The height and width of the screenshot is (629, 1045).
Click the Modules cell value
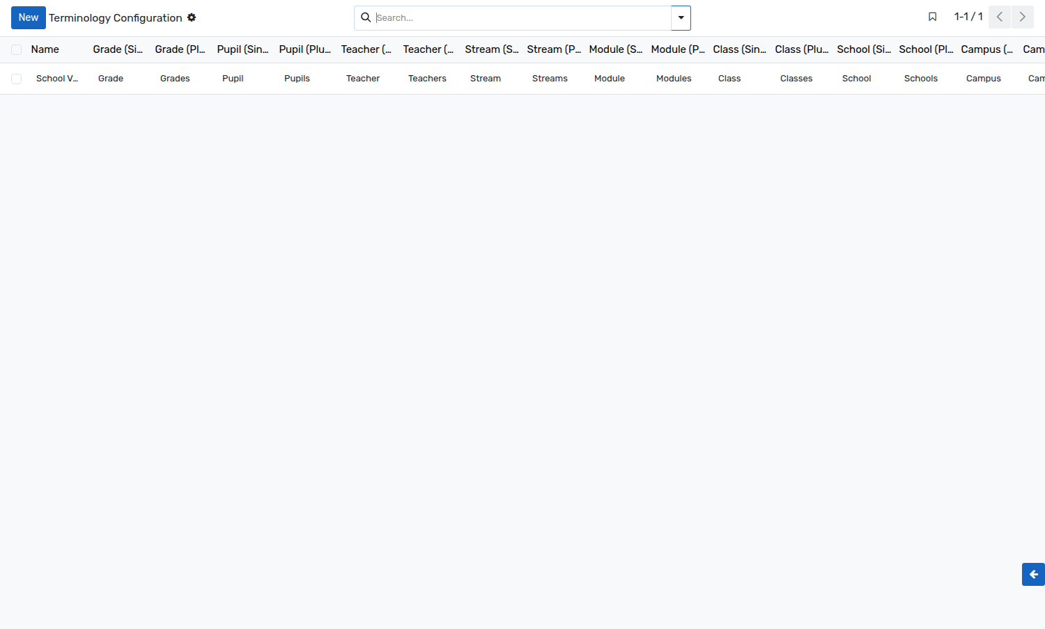pyautogui.click(x=674, y=79)
